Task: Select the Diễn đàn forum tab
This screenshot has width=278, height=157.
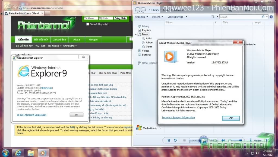Action: point(23,40)
